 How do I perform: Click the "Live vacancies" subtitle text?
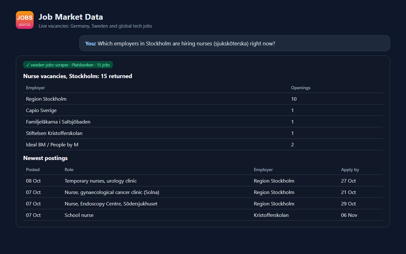point(95,26)
